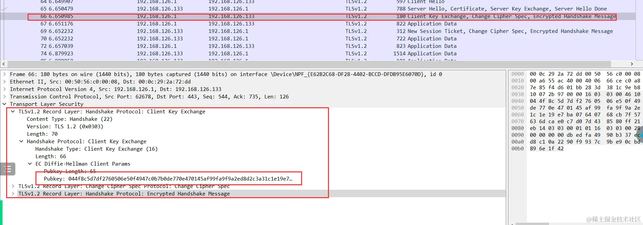Viewport: 643px width, 225px height.
Task: Expand the Ethernet II tree node
Action: tap(4, 81)
